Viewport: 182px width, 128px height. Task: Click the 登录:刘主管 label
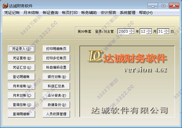tap(104, 31)
